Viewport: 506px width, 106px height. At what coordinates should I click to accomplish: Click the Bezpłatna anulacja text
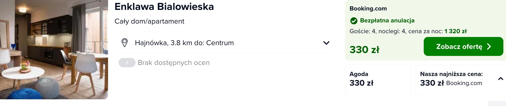click(387, 20)
